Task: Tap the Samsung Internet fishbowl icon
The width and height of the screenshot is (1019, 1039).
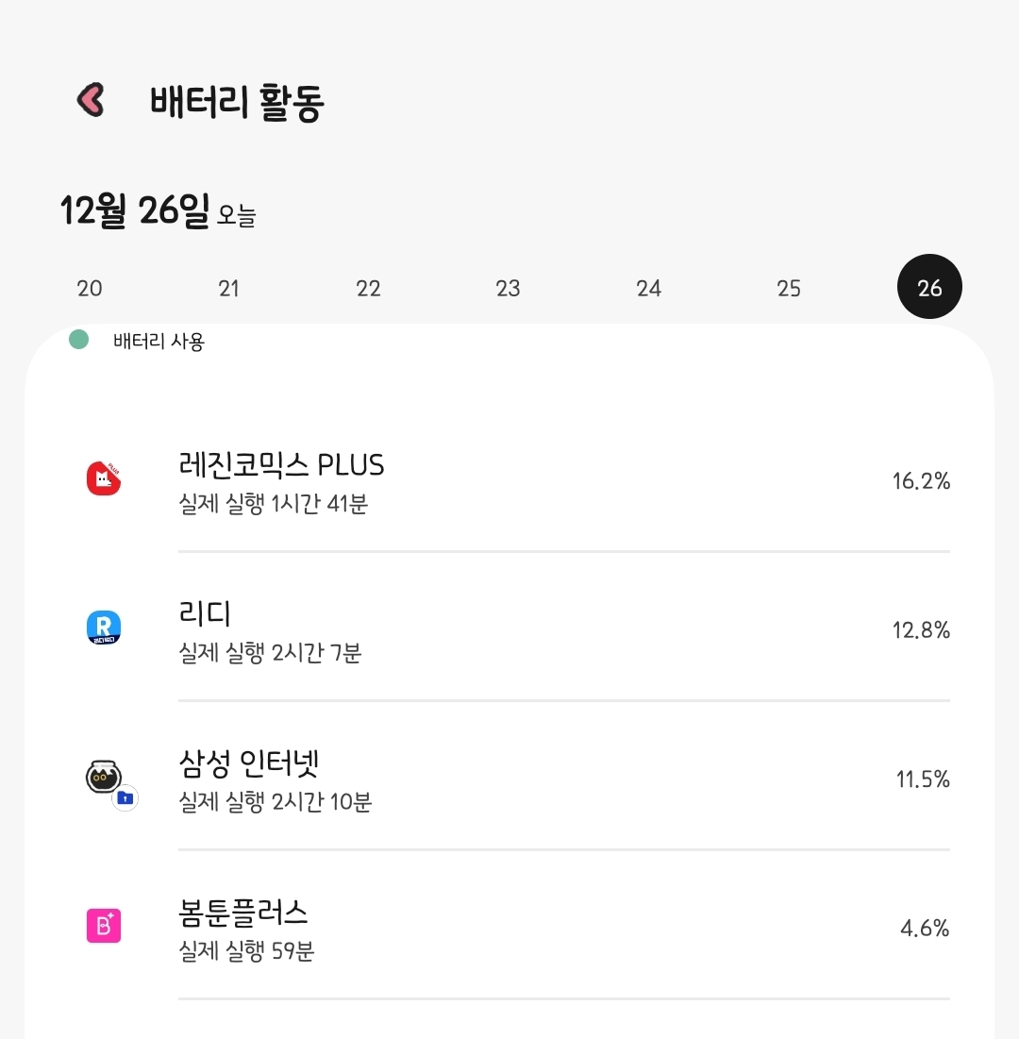Action: (103, 777)
